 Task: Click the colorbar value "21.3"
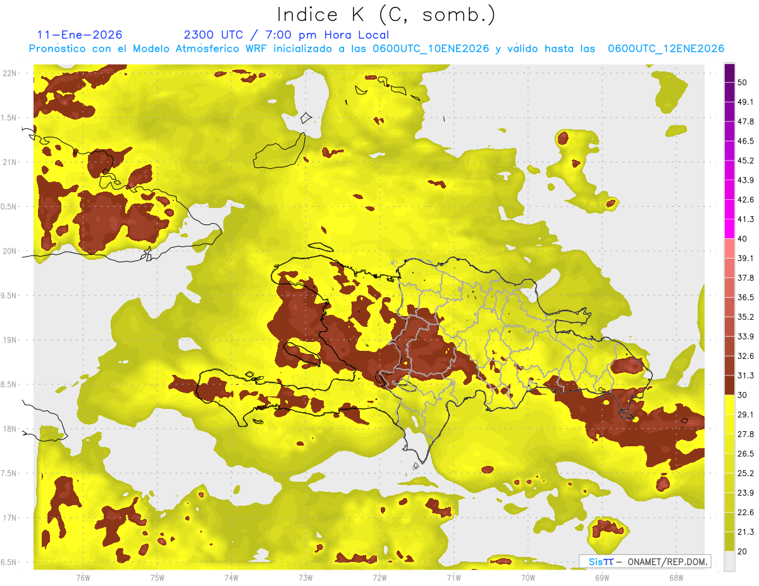(746, 532)
